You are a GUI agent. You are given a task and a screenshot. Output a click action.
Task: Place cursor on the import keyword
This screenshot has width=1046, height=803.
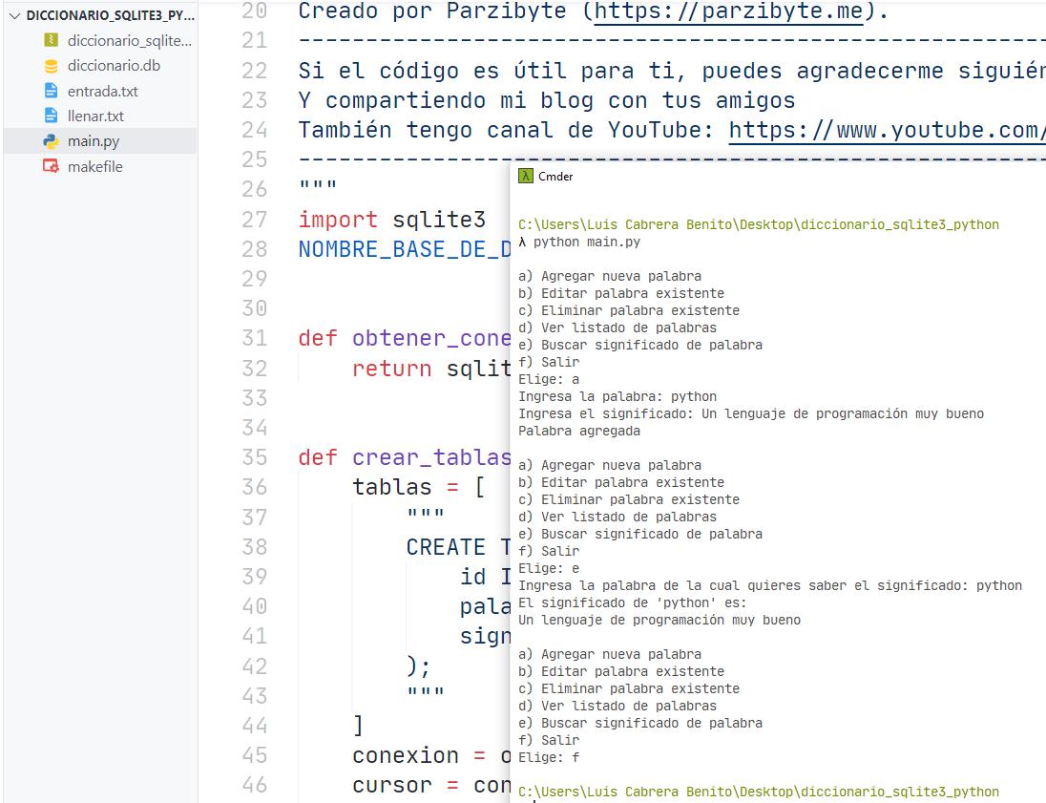pyautogui.click(x=337, y=220)
